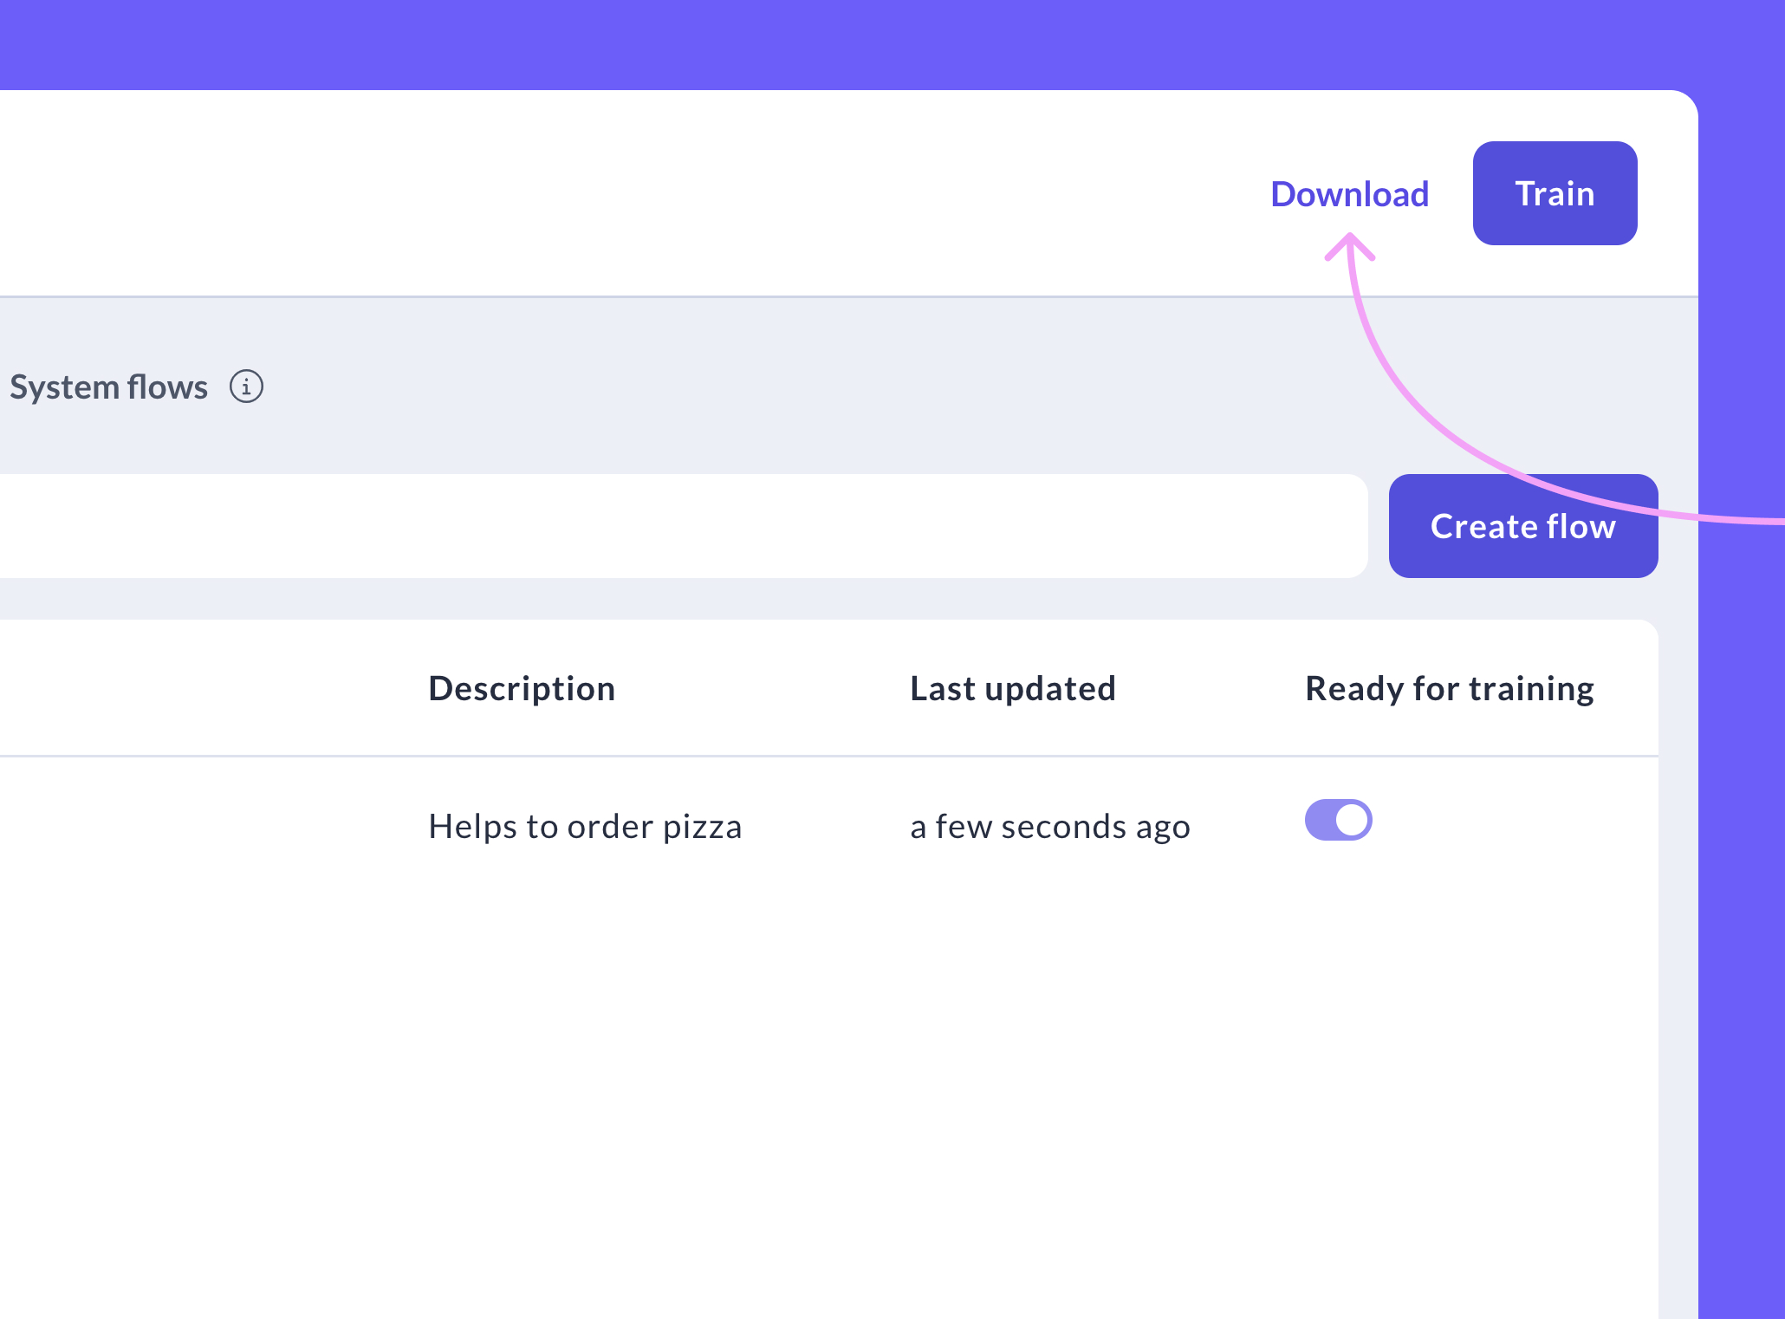
Task: Open the System flows tab
Action: point(108,387)
